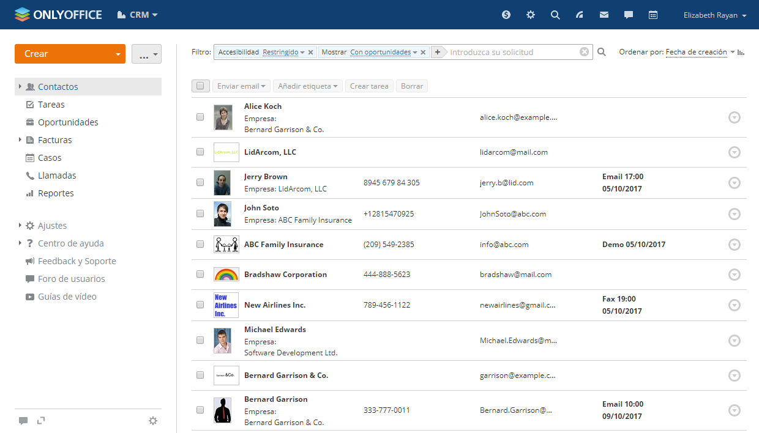Click the search magnifier in header

coord(555,15)
